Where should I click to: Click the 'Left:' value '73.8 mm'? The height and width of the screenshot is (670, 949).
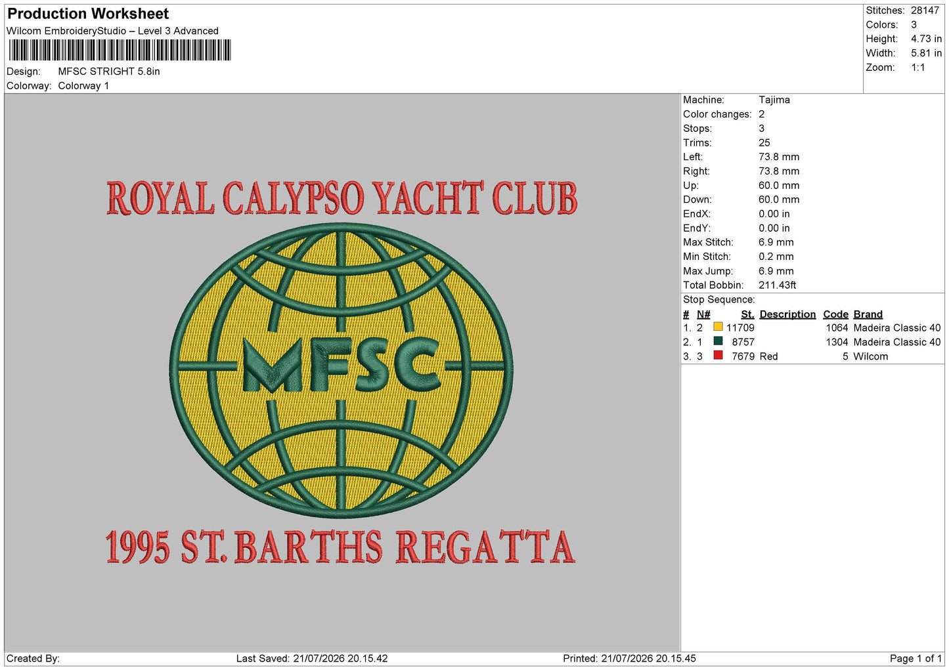coord(779,157)
